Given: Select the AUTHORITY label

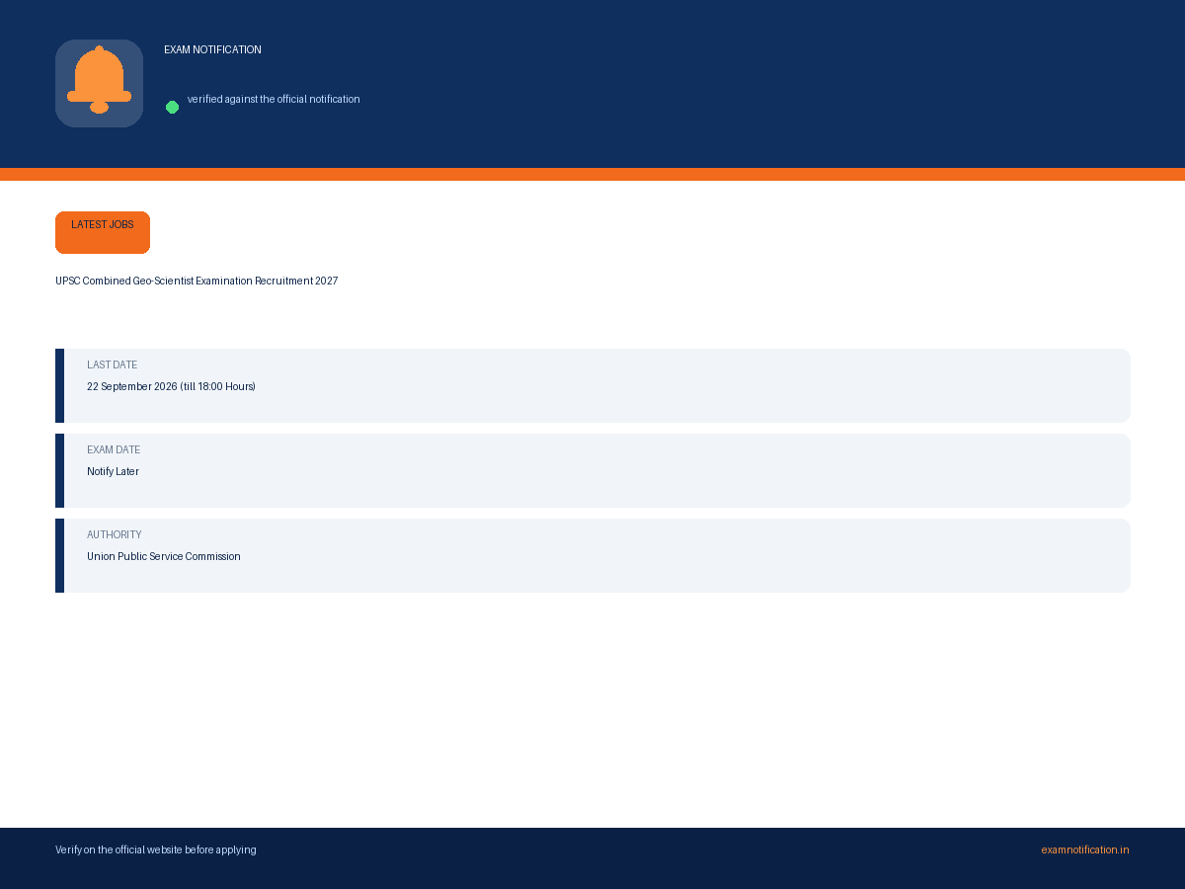Looking at the screenshot, I should [115, 534].
